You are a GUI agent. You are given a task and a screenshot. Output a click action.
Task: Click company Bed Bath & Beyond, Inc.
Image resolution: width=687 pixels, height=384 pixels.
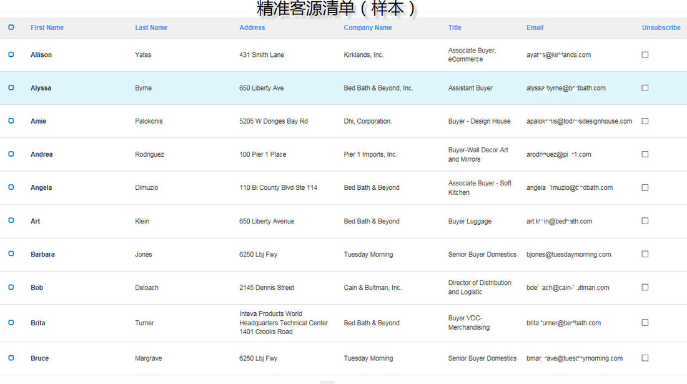click(378, 88)
